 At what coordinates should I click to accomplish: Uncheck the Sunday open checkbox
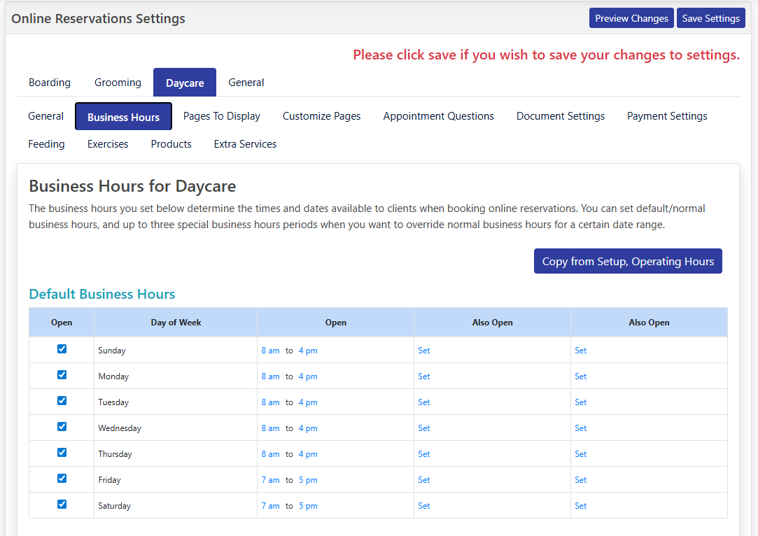(x=62, y=349)
